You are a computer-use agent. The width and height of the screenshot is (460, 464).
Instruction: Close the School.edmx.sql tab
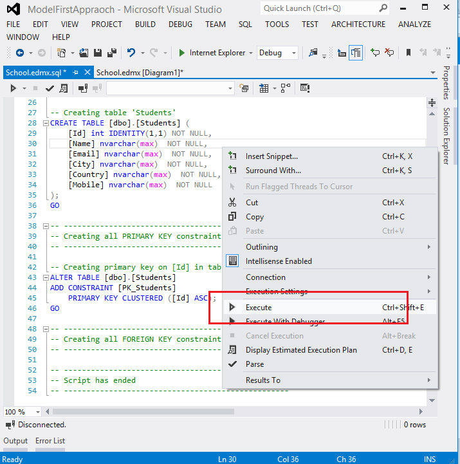pos(87,72)
